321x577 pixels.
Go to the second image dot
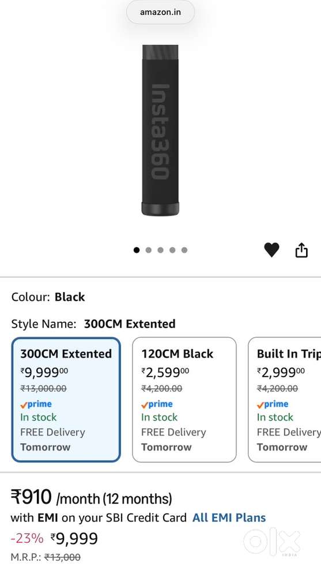(x=148, y=250)
